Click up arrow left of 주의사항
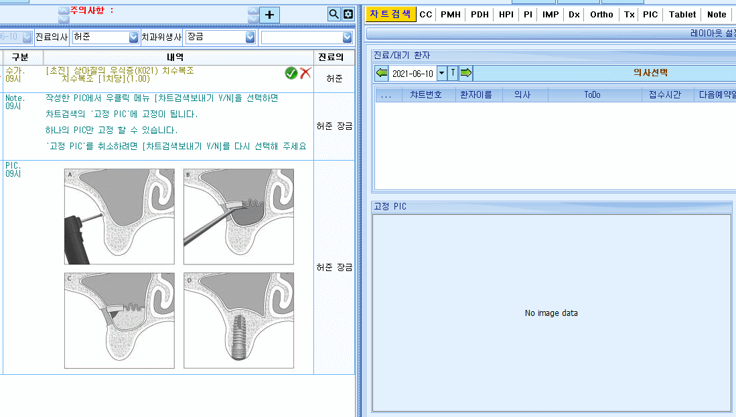 coord(64,10)
